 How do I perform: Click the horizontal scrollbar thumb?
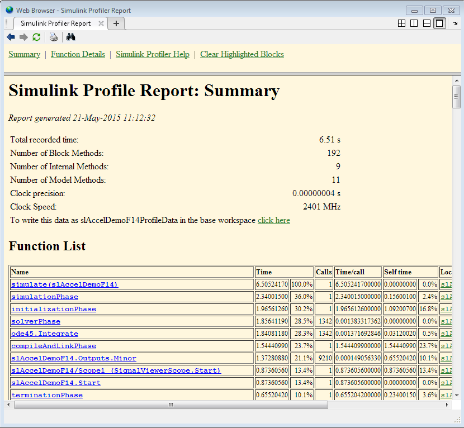pyautogui.click(x=171, y=405)
